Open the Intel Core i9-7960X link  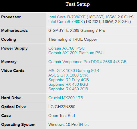[x=65, y=21]
